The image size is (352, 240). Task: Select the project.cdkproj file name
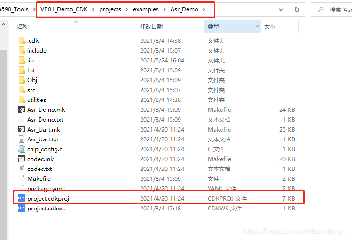click(48, 199)
